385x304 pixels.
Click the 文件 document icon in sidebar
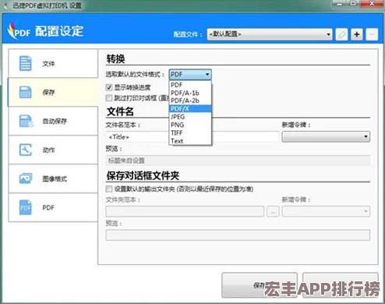[x=26, y=63]
